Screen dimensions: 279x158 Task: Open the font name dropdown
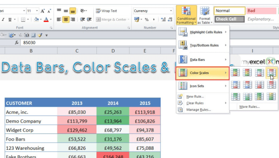(24, 11)
